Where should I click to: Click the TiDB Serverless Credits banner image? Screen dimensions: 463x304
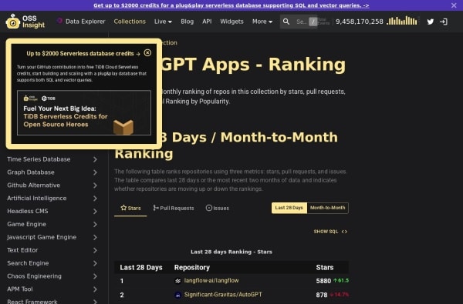[84, 112]
